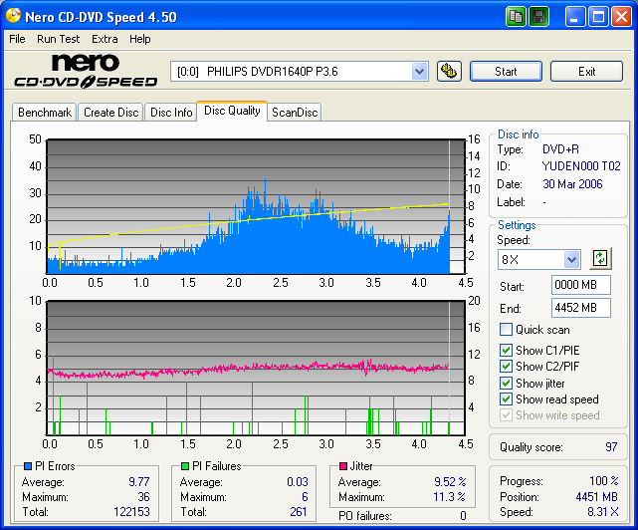Minimize the Nero CD-DVD Speed window

[x=574, y=17]
